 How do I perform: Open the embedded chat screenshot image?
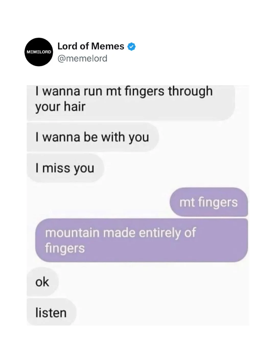tap(138, 205)
